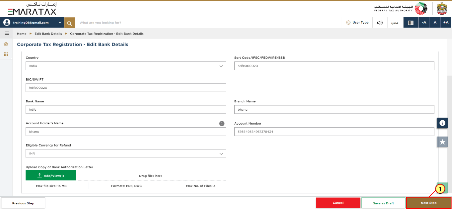The width and height of the screenshot is (452, 210).
Task: Click the Drag files here area
Action: (152, 175)
